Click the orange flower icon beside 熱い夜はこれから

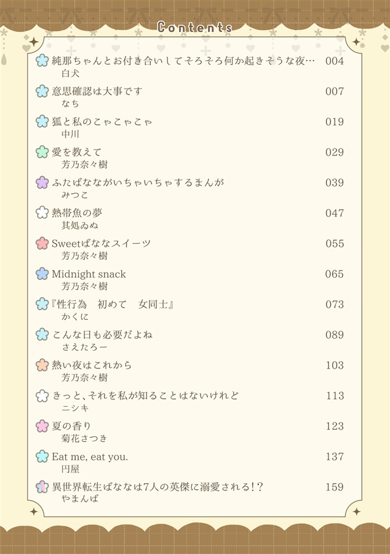[42, 365]
